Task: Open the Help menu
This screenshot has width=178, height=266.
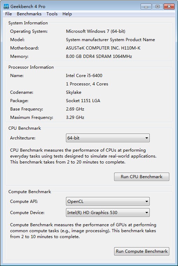Action: point(67,14)
